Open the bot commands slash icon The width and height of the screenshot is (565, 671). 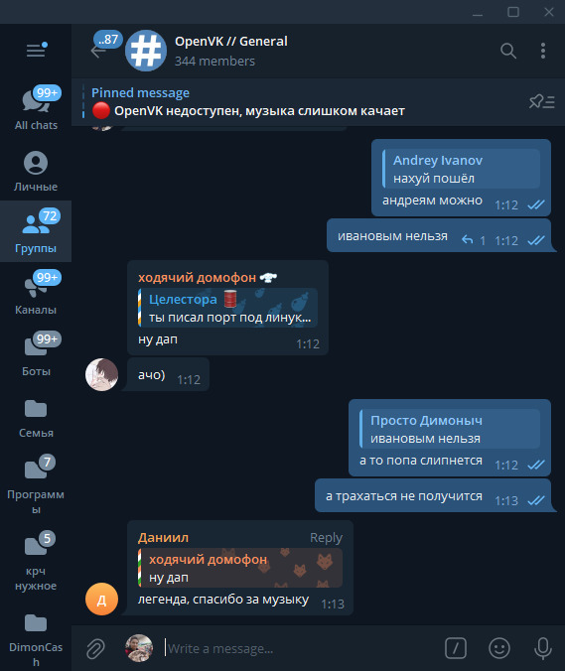[x=456, y=648]
